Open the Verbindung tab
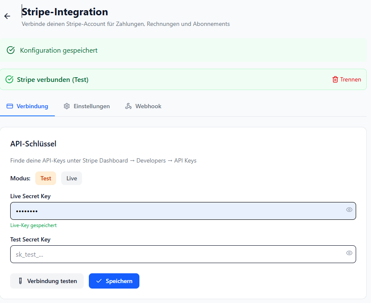Image resolution: width=371 pixels, height=303 pixels. click(x=28, y=106)
